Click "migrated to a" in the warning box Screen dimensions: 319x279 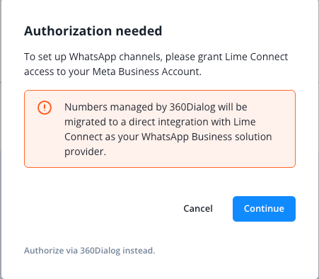(95, 122)
